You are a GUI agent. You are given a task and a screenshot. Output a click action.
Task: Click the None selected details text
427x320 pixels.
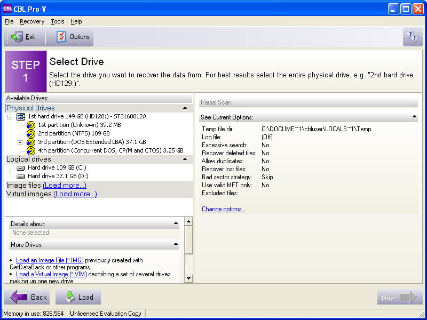click(x=30, y=233)
